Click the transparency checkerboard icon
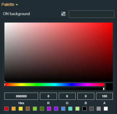 click(x=63, y=14)
